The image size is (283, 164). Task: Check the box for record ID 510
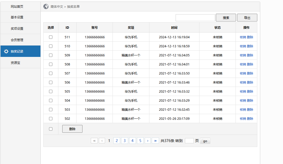(51, 46)
